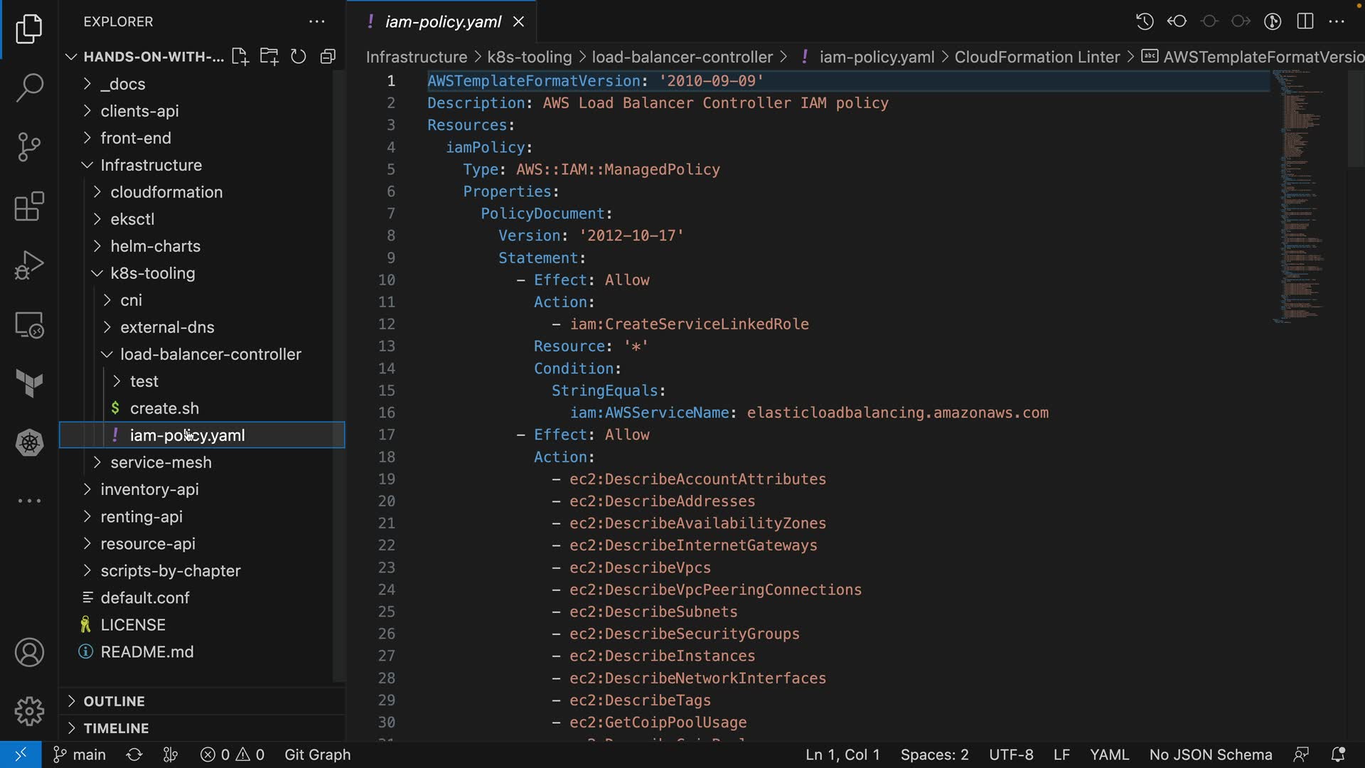Open the Search view in activity bar
This screenshot has height=768, width=1365.
pos(29,87)
